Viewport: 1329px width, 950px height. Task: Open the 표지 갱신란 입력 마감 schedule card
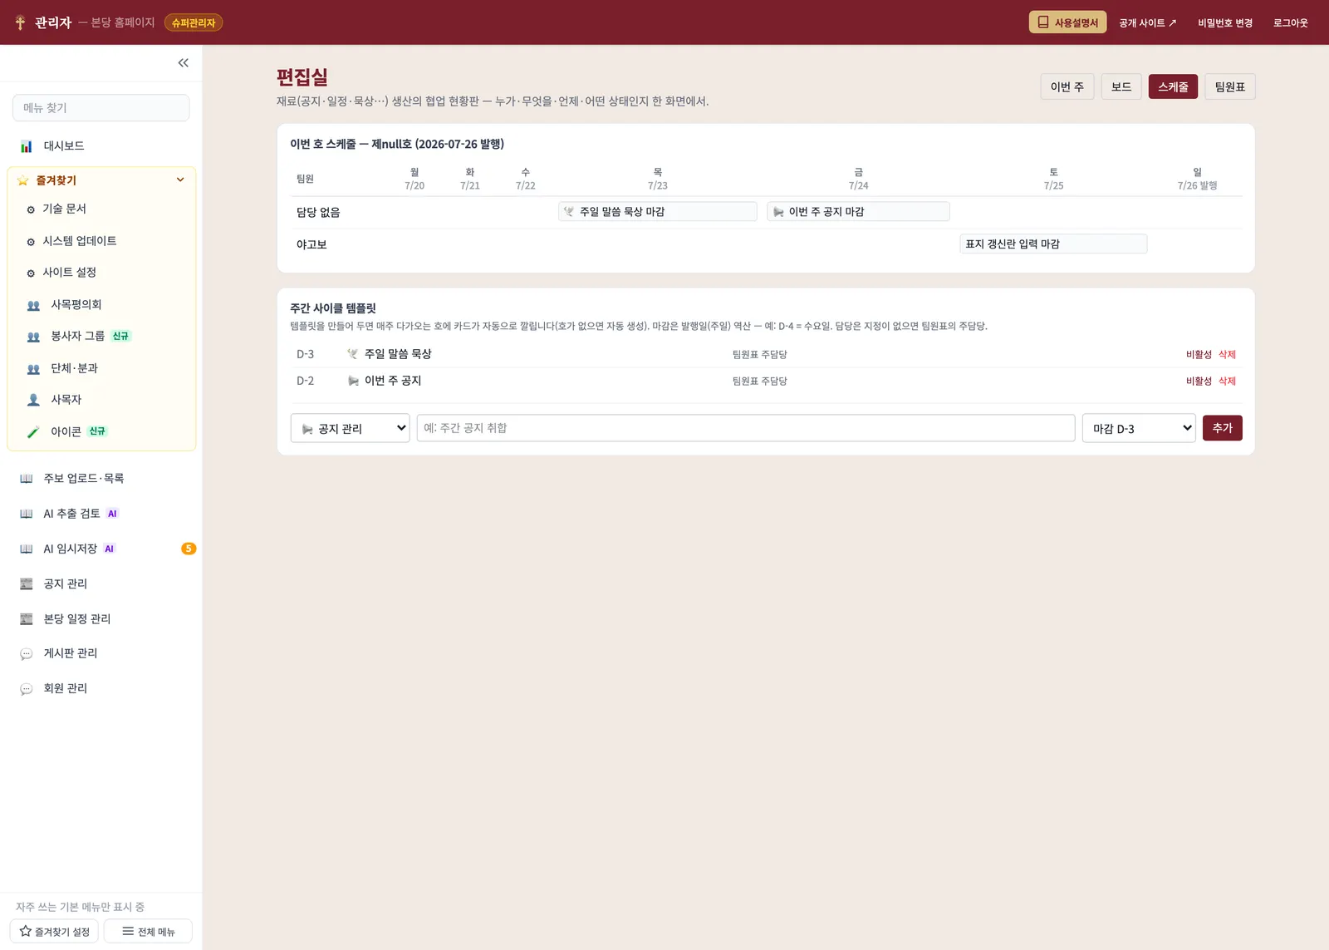pyautogui.click(x=1053, y=244)
